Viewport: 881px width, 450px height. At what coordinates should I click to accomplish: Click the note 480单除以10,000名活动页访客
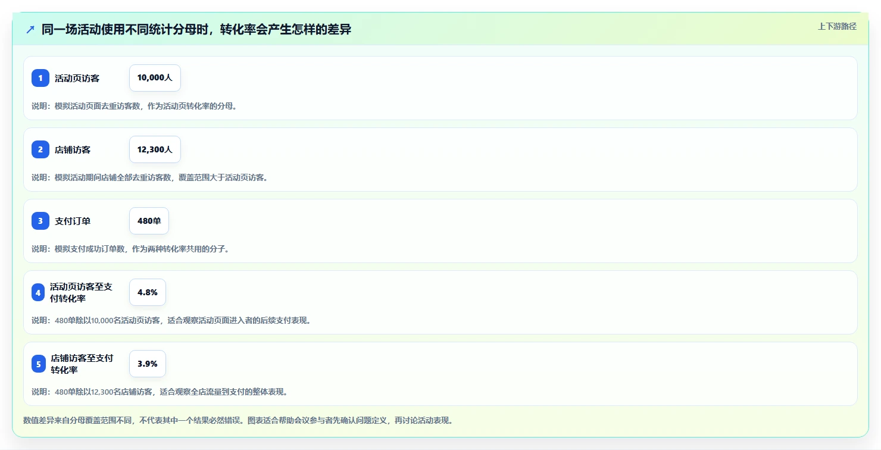(171, 320)
